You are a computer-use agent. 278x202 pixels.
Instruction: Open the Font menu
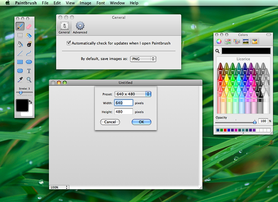(100, 3)
